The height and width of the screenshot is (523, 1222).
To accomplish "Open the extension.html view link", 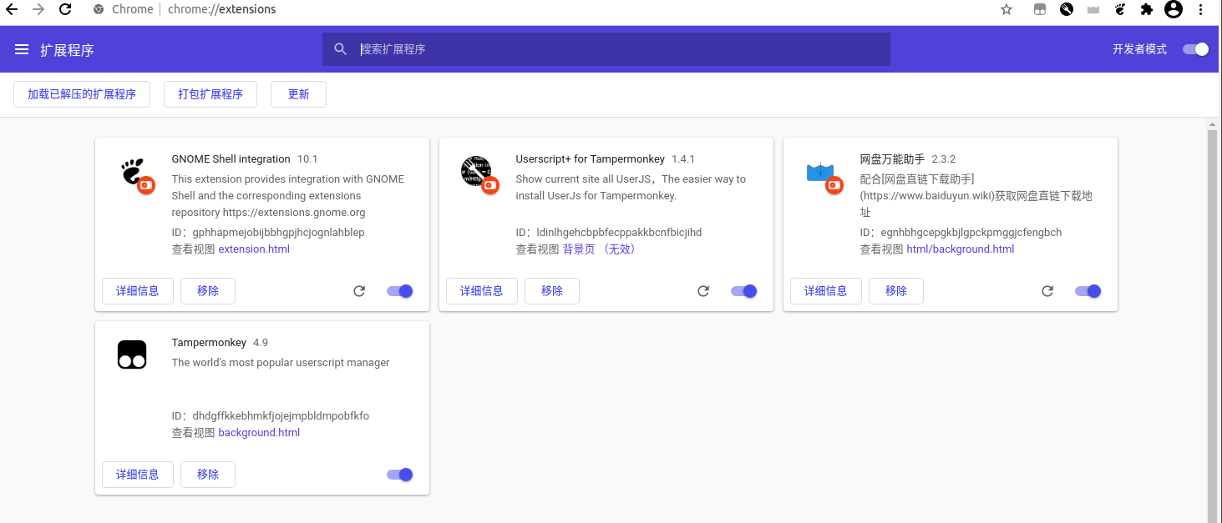I will click(x=254, y=249).
